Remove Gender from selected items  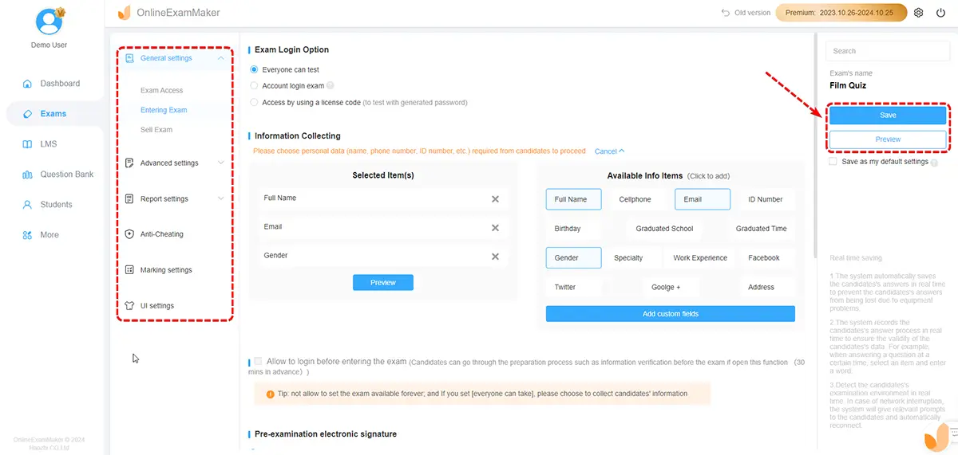(495, 256)
